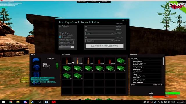Screen dimensions: 186x104
Task: Switch to the Armor tab at top
Action: [94, 2]
